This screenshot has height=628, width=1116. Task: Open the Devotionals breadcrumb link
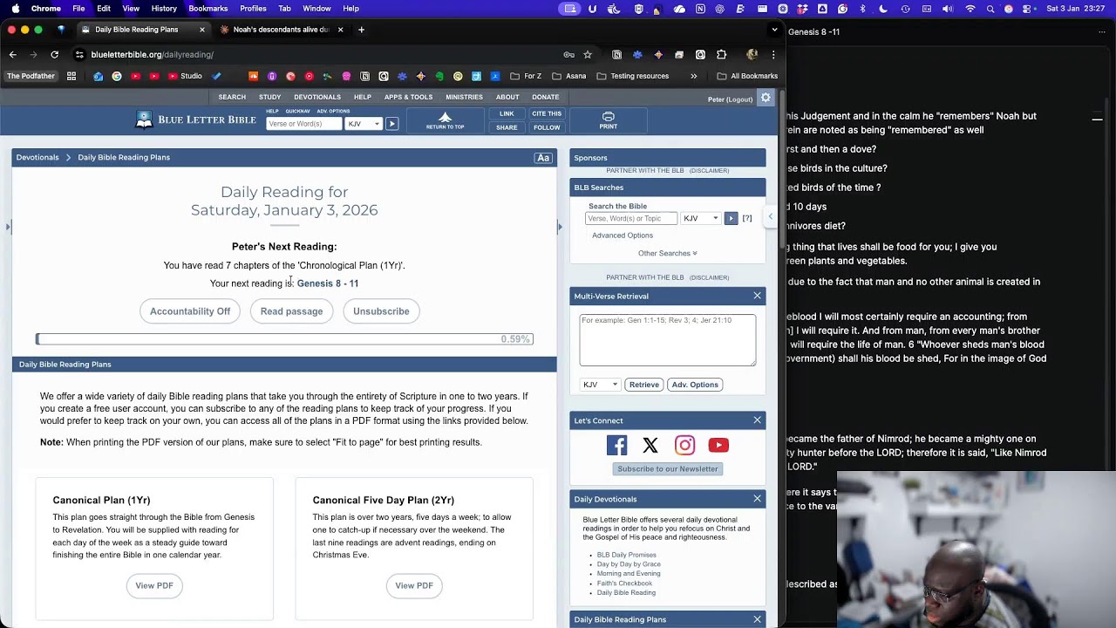[37, 158]
